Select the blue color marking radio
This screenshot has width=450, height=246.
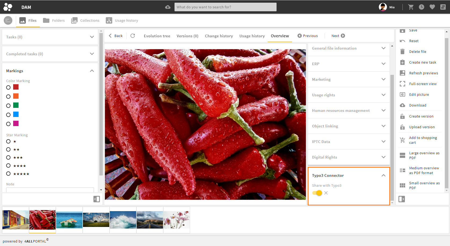8,115
